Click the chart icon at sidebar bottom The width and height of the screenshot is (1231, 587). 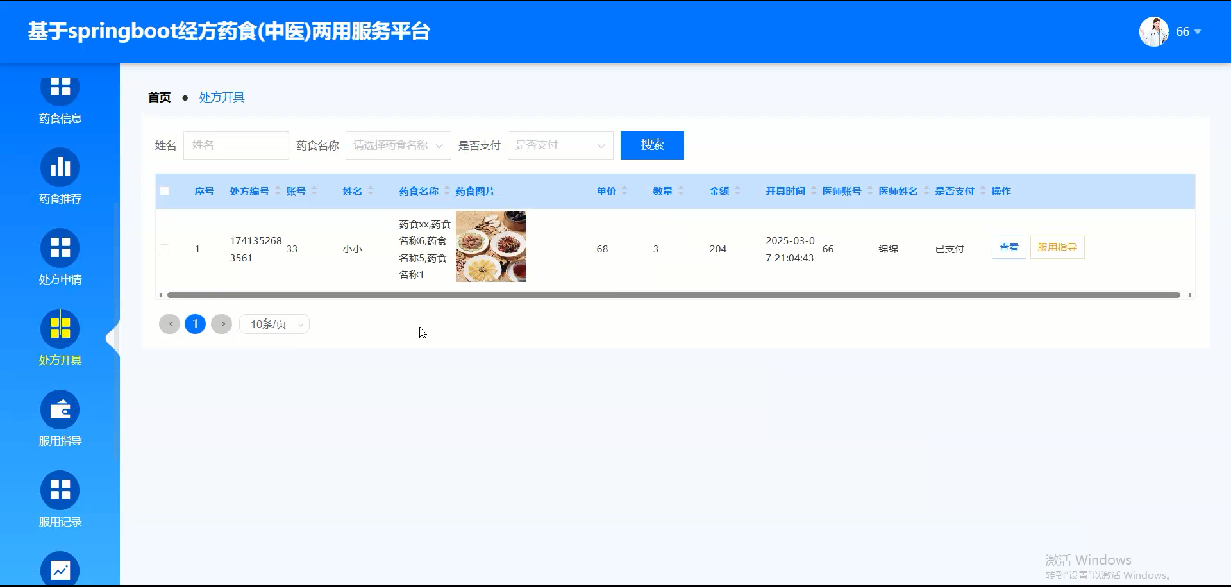pos(60,569)
